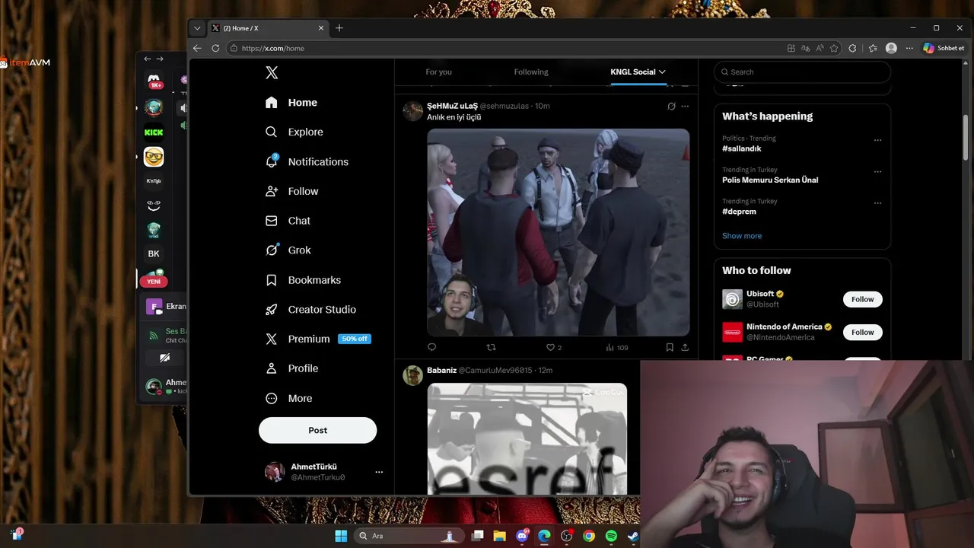Open the Windows Start menu
The width and height of the screenshot is (974, 548).
click(x=341, y=536)
